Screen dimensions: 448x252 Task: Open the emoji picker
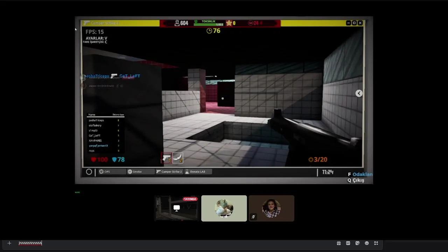click(x=367, y=243)
